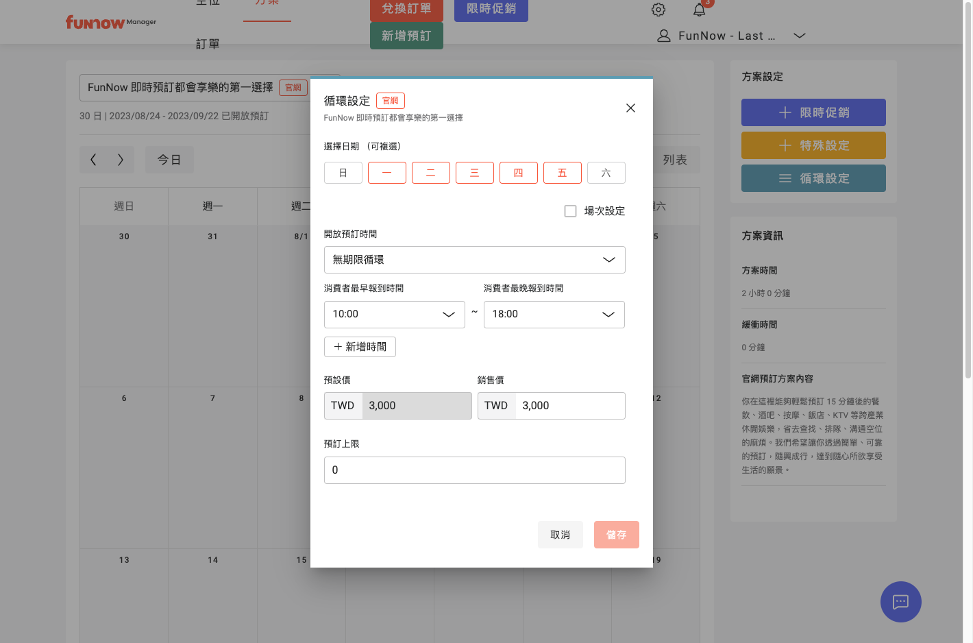Click the 限時促銷 top button
Image resolution: width=973 pixels, height=643 pixels.
click(491, 10)
